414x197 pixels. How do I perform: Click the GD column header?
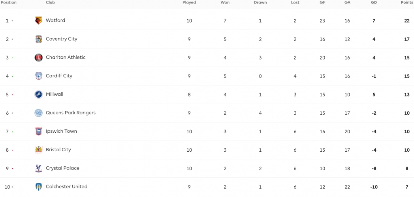pos(374,3)
